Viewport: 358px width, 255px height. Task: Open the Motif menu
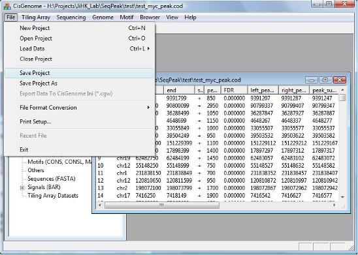(127, 18)
